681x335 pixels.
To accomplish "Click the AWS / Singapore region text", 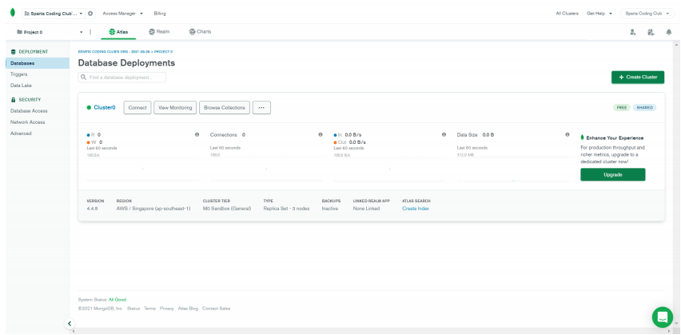I will pos(153,209).
